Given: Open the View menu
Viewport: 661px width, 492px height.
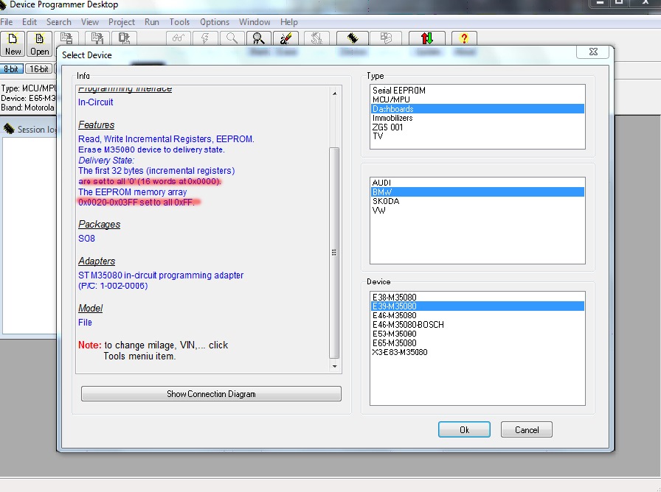Looking at the screenshot, I should (90, 22).
